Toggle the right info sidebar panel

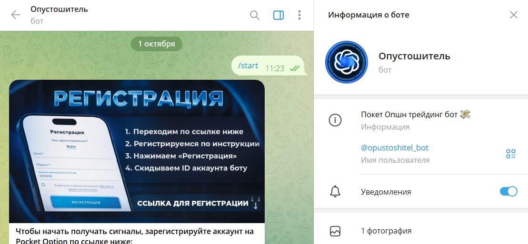click(x=279, y=15)
